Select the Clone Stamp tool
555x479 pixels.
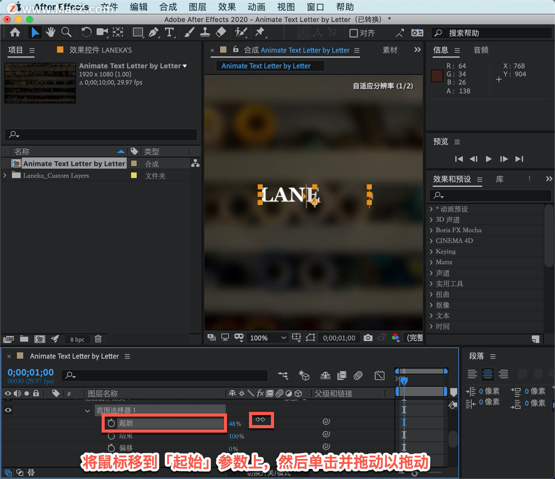click(x=205, y=32)
